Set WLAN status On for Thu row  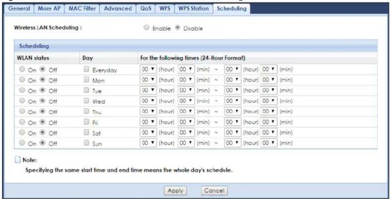(22, 111)
